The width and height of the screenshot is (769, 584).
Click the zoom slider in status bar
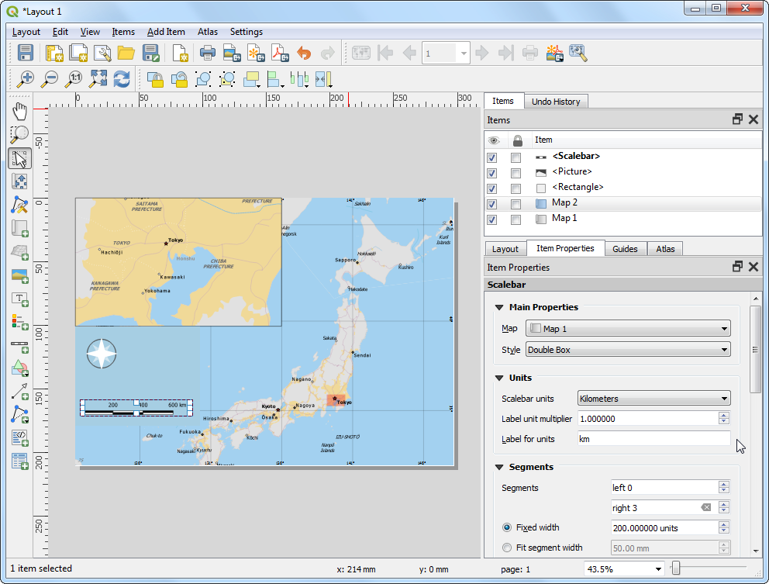coord(676,568)
